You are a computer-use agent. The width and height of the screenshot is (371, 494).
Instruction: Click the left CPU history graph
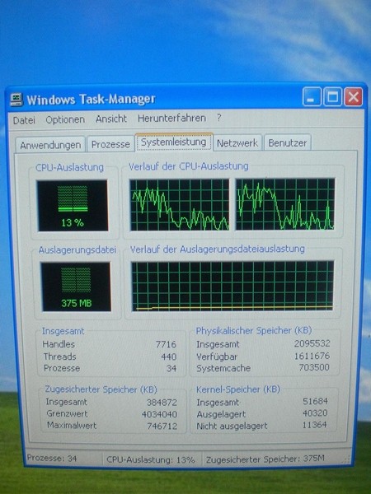pyautogui.click(x=180, y=204)
